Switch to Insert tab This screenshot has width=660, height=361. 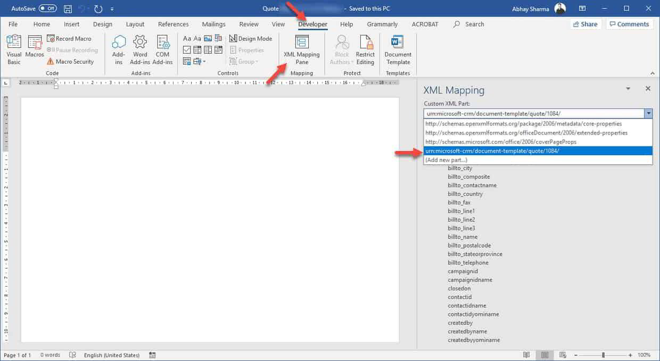pyautogui.click(x=71, y=24)
